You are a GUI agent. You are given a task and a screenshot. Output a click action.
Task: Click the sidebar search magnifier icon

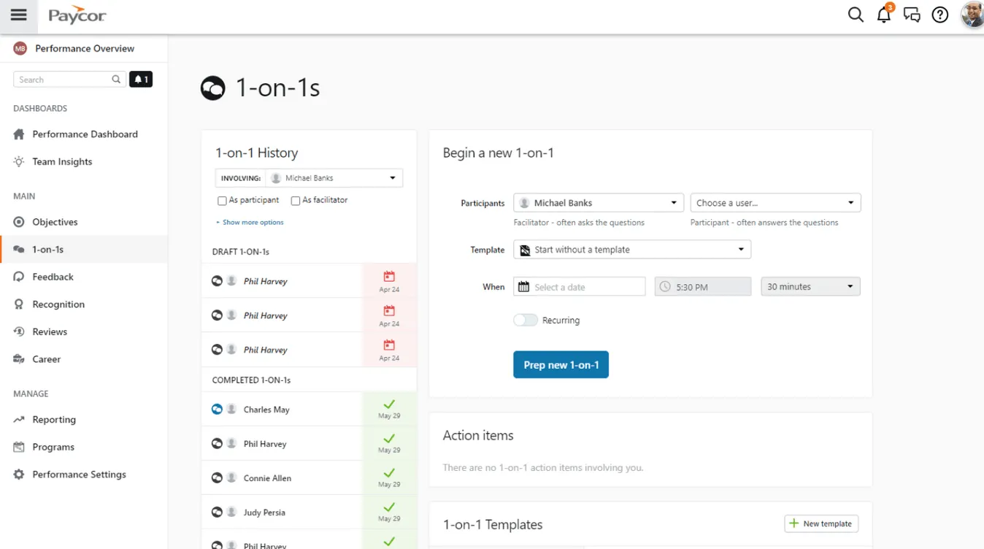tap(116, 80)
